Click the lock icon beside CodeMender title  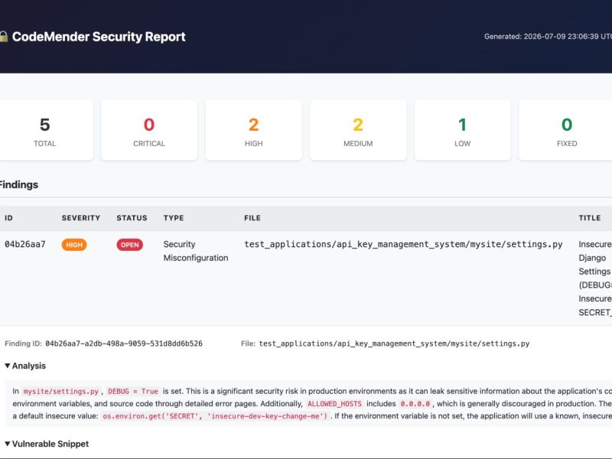pos(4,36)
